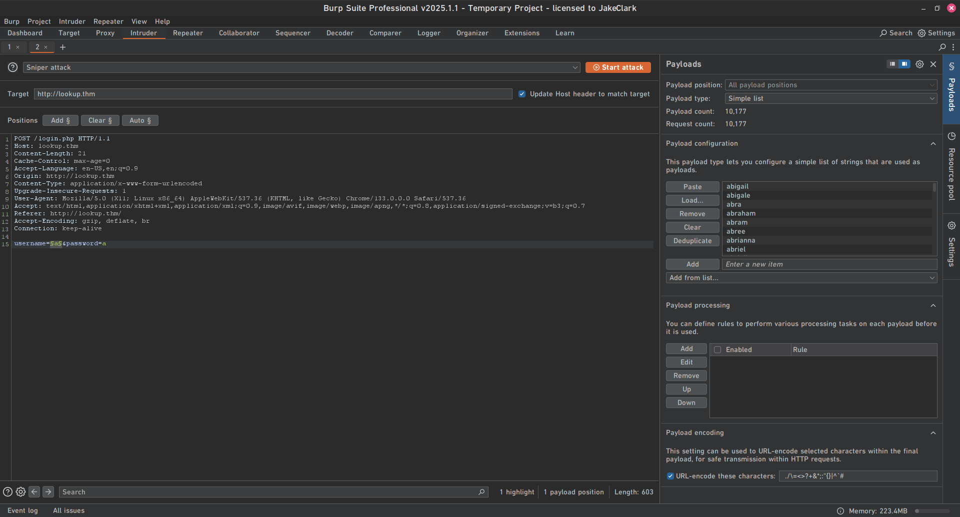Open the tab options kebab menu

tap(953, 47)
